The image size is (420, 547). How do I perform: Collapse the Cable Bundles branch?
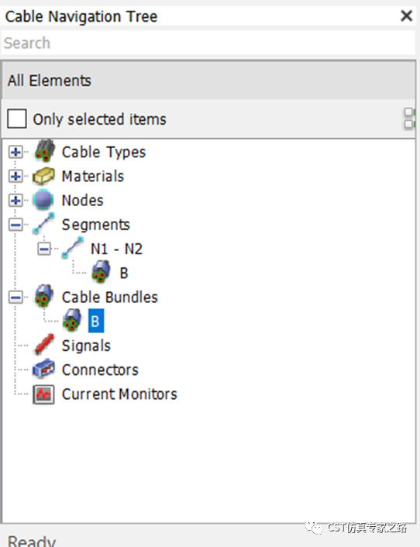(x=15, y=298)
